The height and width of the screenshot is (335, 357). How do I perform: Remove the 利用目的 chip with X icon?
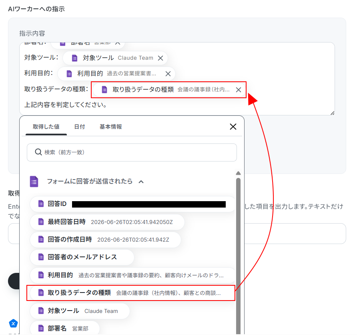168,74
